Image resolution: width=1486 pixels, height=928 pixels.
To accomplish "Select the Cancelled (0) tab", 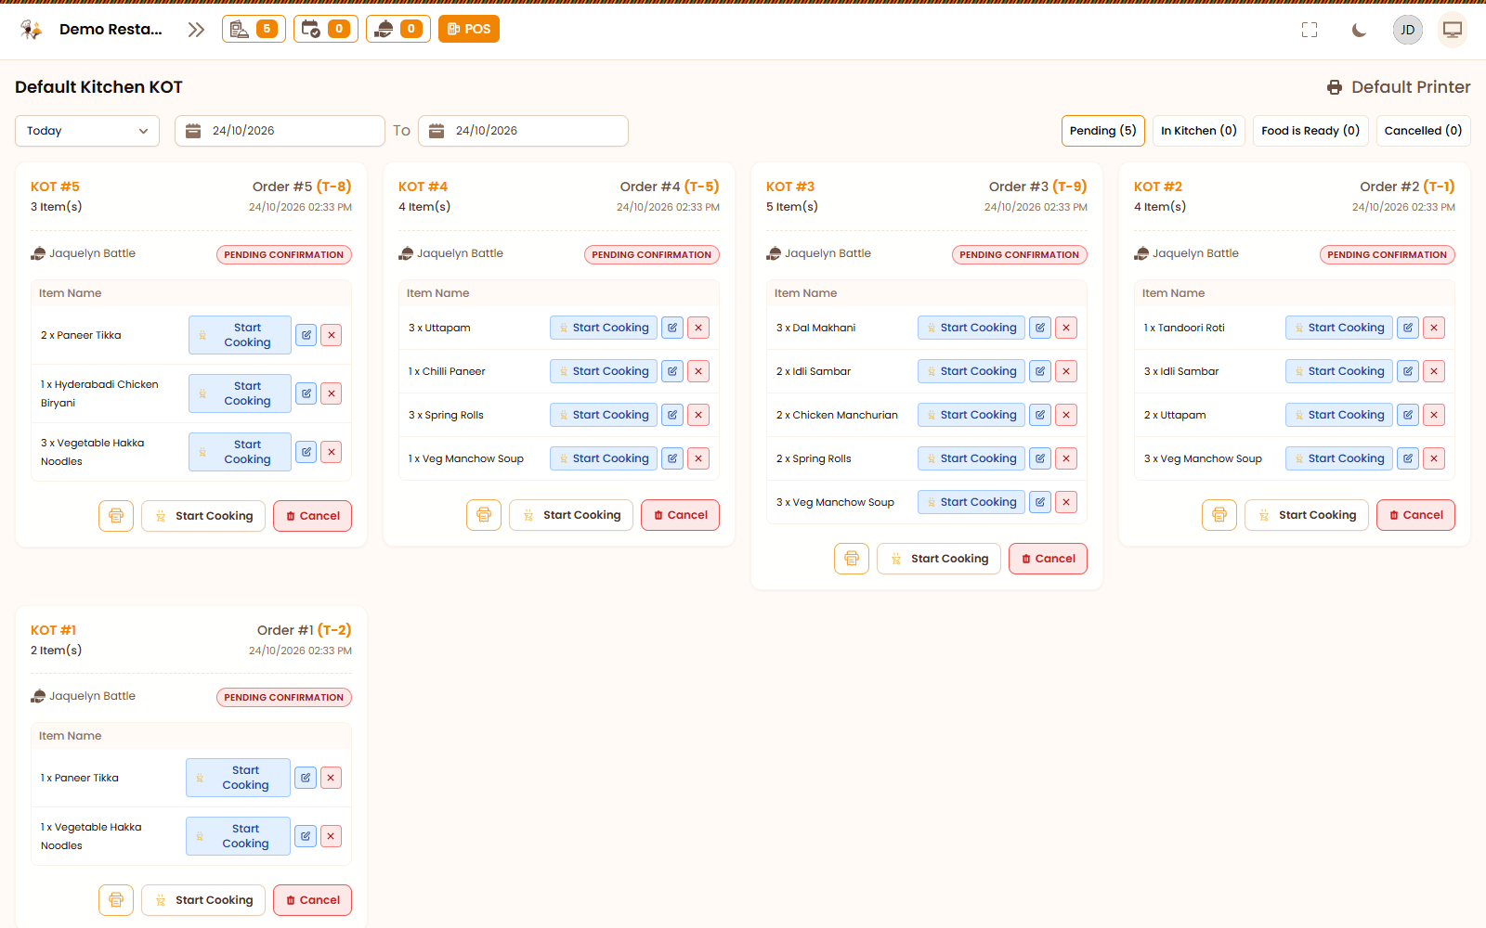I will pos(1423,131).
